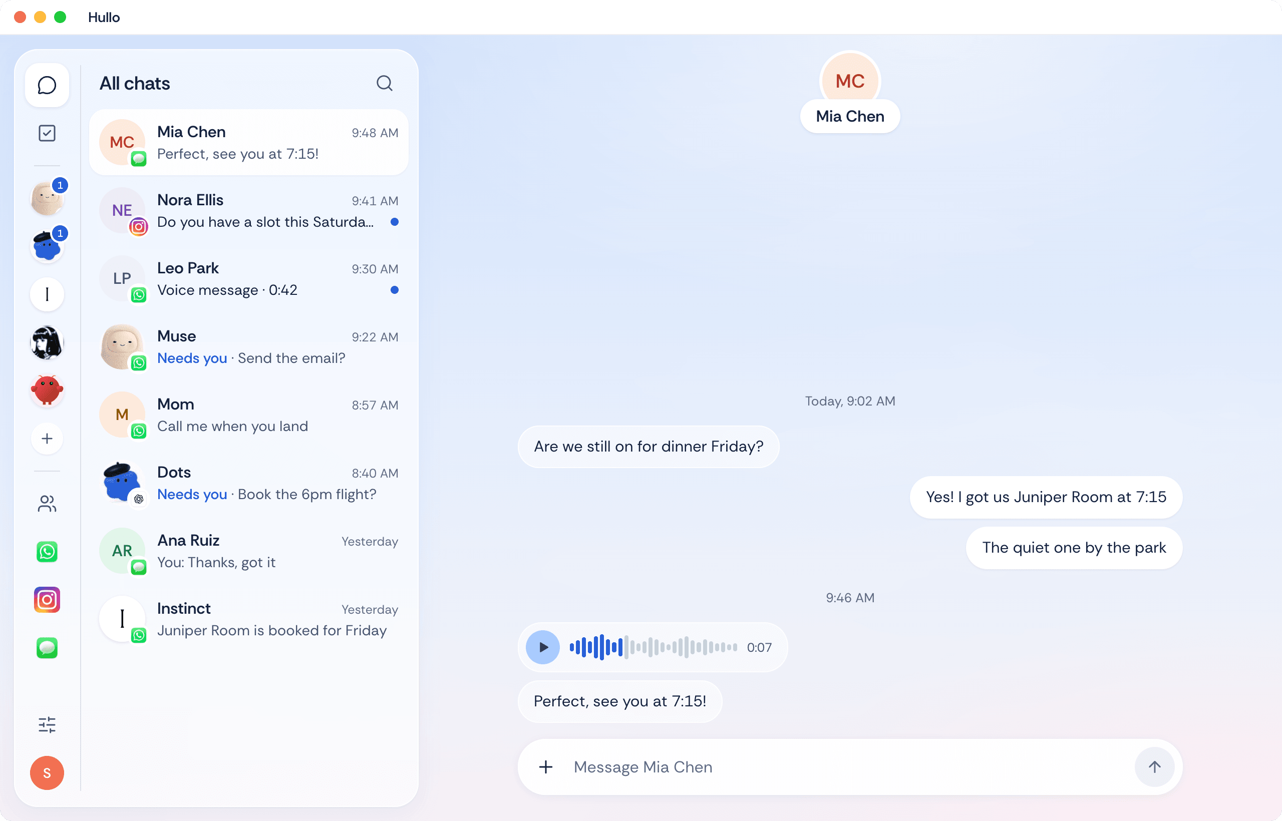Click the 0:07 voice message duration

759,648
